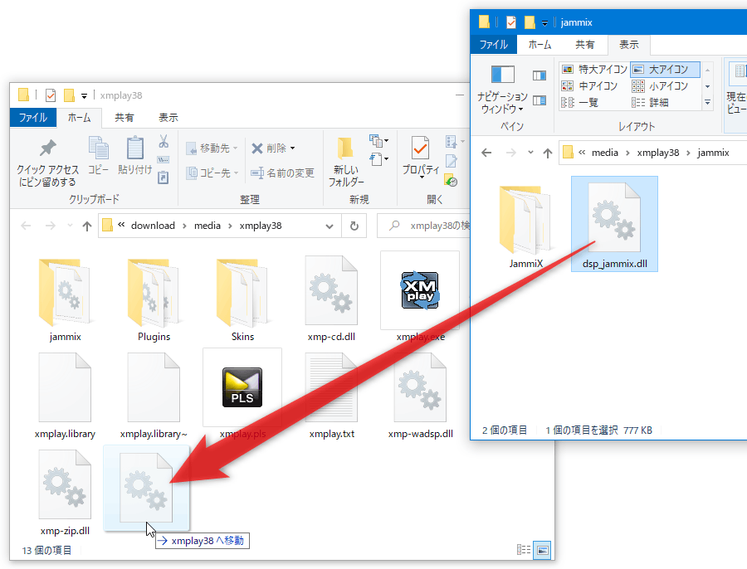Screen dimensions: 747x569
Task: Switch to Share tab in xmplay38 window
Action: click(x=124, y=118)
